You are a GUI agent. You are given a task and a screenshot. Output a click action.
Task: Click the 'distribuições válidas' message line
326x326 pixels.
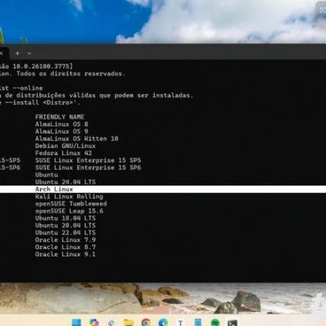pyautogui.click(x=96, y=96)
